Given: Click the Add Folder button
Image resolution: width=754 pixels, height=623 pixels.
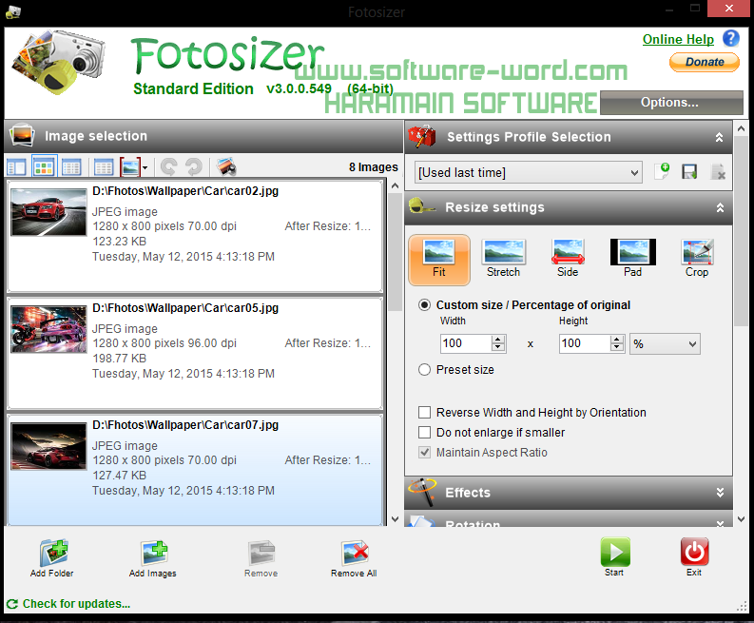Looking at the screenshot, I should pyautogui.click(x=52, y=558).
